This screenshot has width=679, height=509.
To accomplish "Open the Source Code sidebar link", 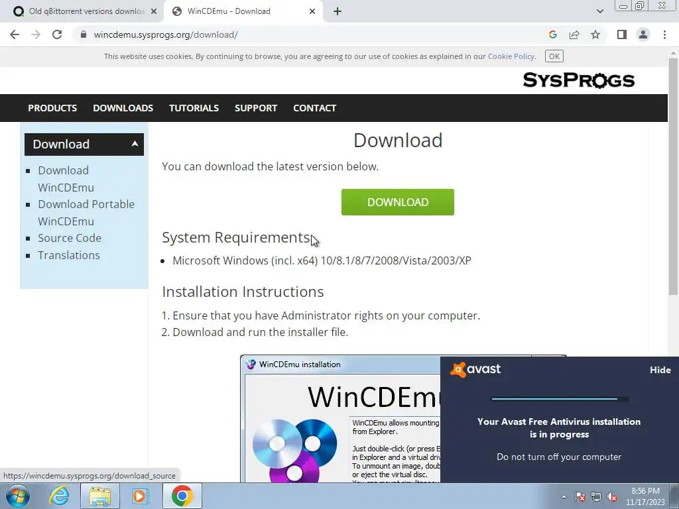I will pyautogui.click(x=70, y=238).
